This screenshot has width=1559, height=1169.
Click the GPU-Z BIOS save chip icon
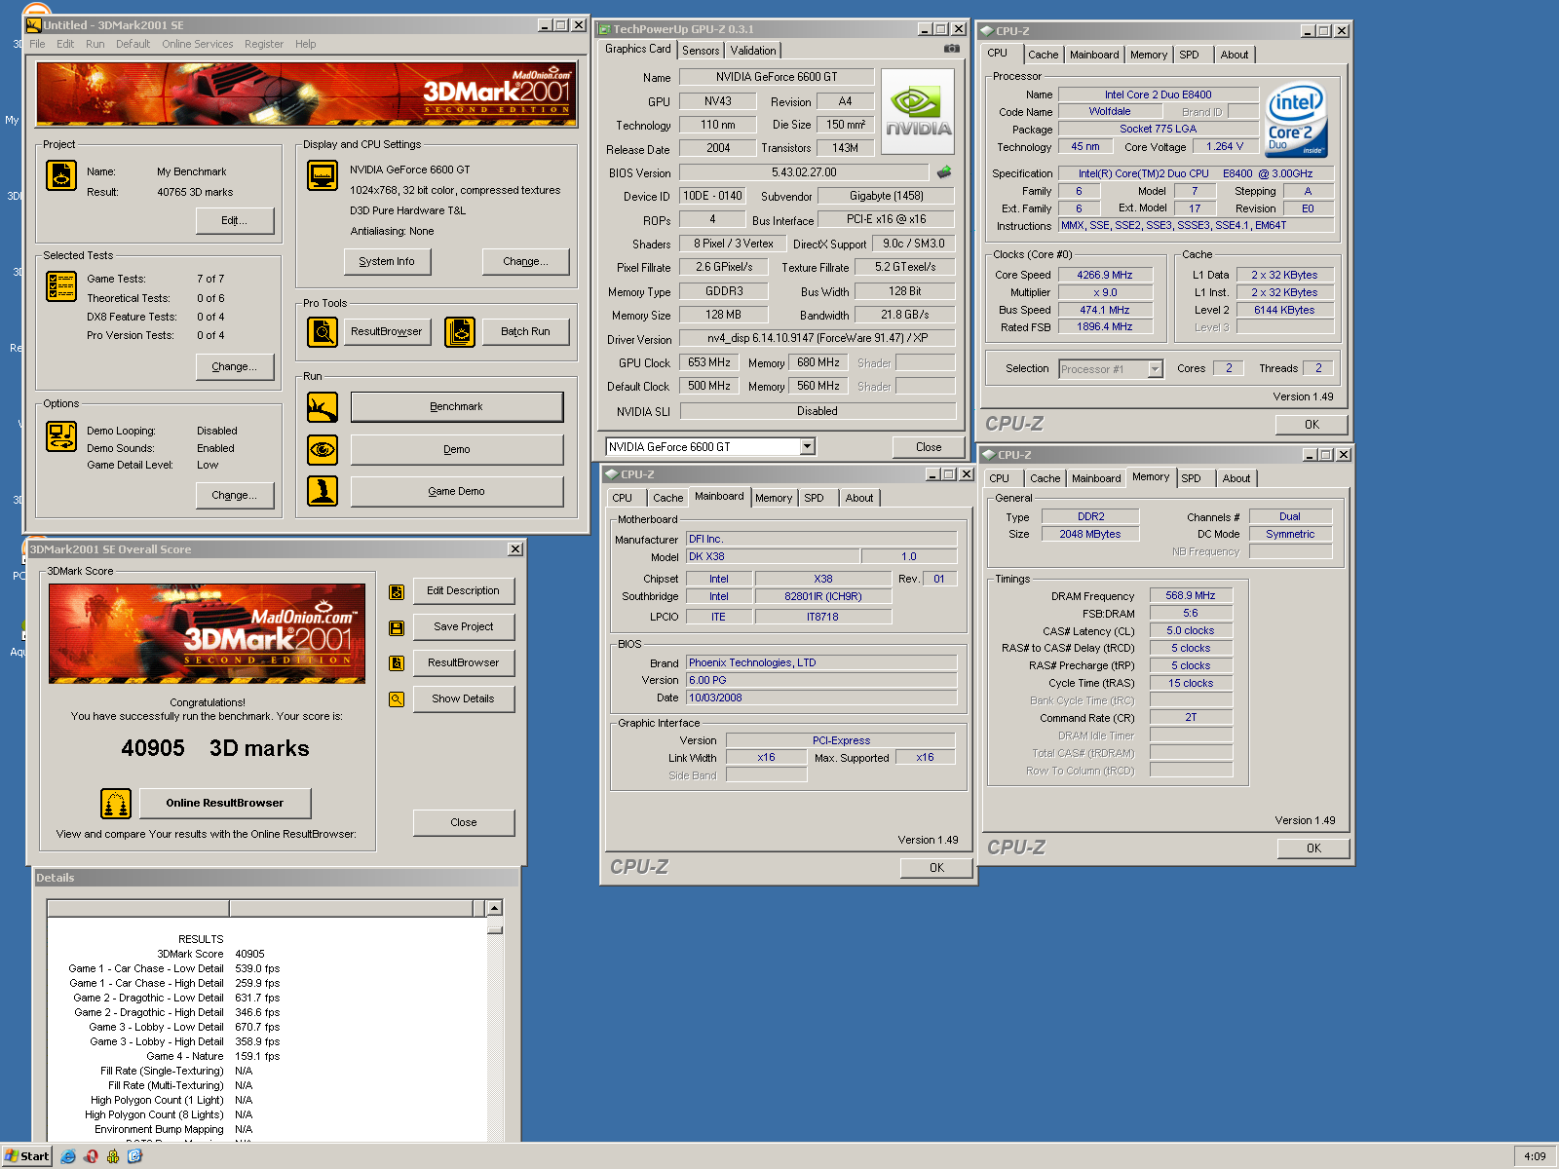pos(944,172)
